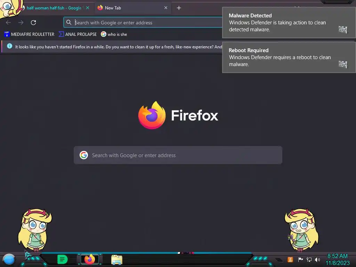356x267 pixels.
Task: Click the MEDIAFIRE ROULETTER bookmark's MF icon
Action: 7,34
